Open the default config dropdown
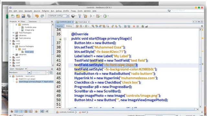Image resolution: width=207 pixels, height=116 pixels. click(68, 16)
